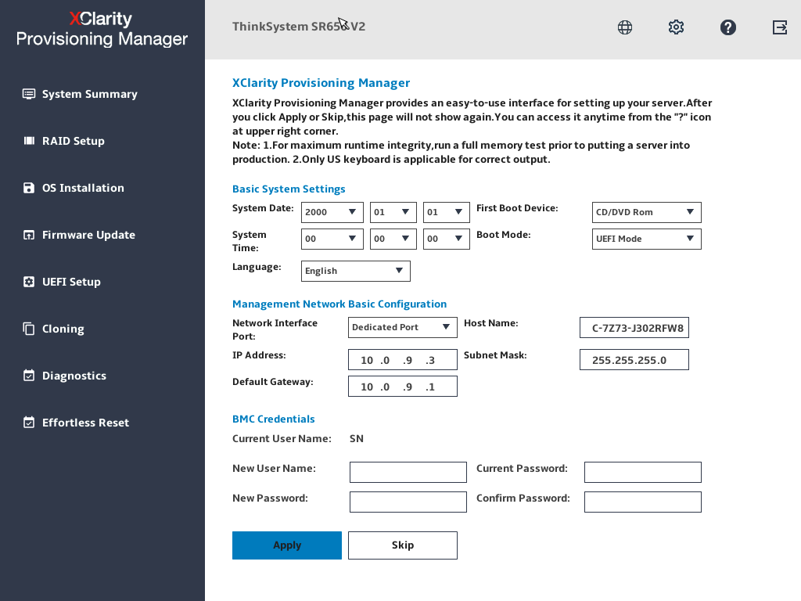Click the IP Address field
The image size is (801, 601).
click(403, 360)
